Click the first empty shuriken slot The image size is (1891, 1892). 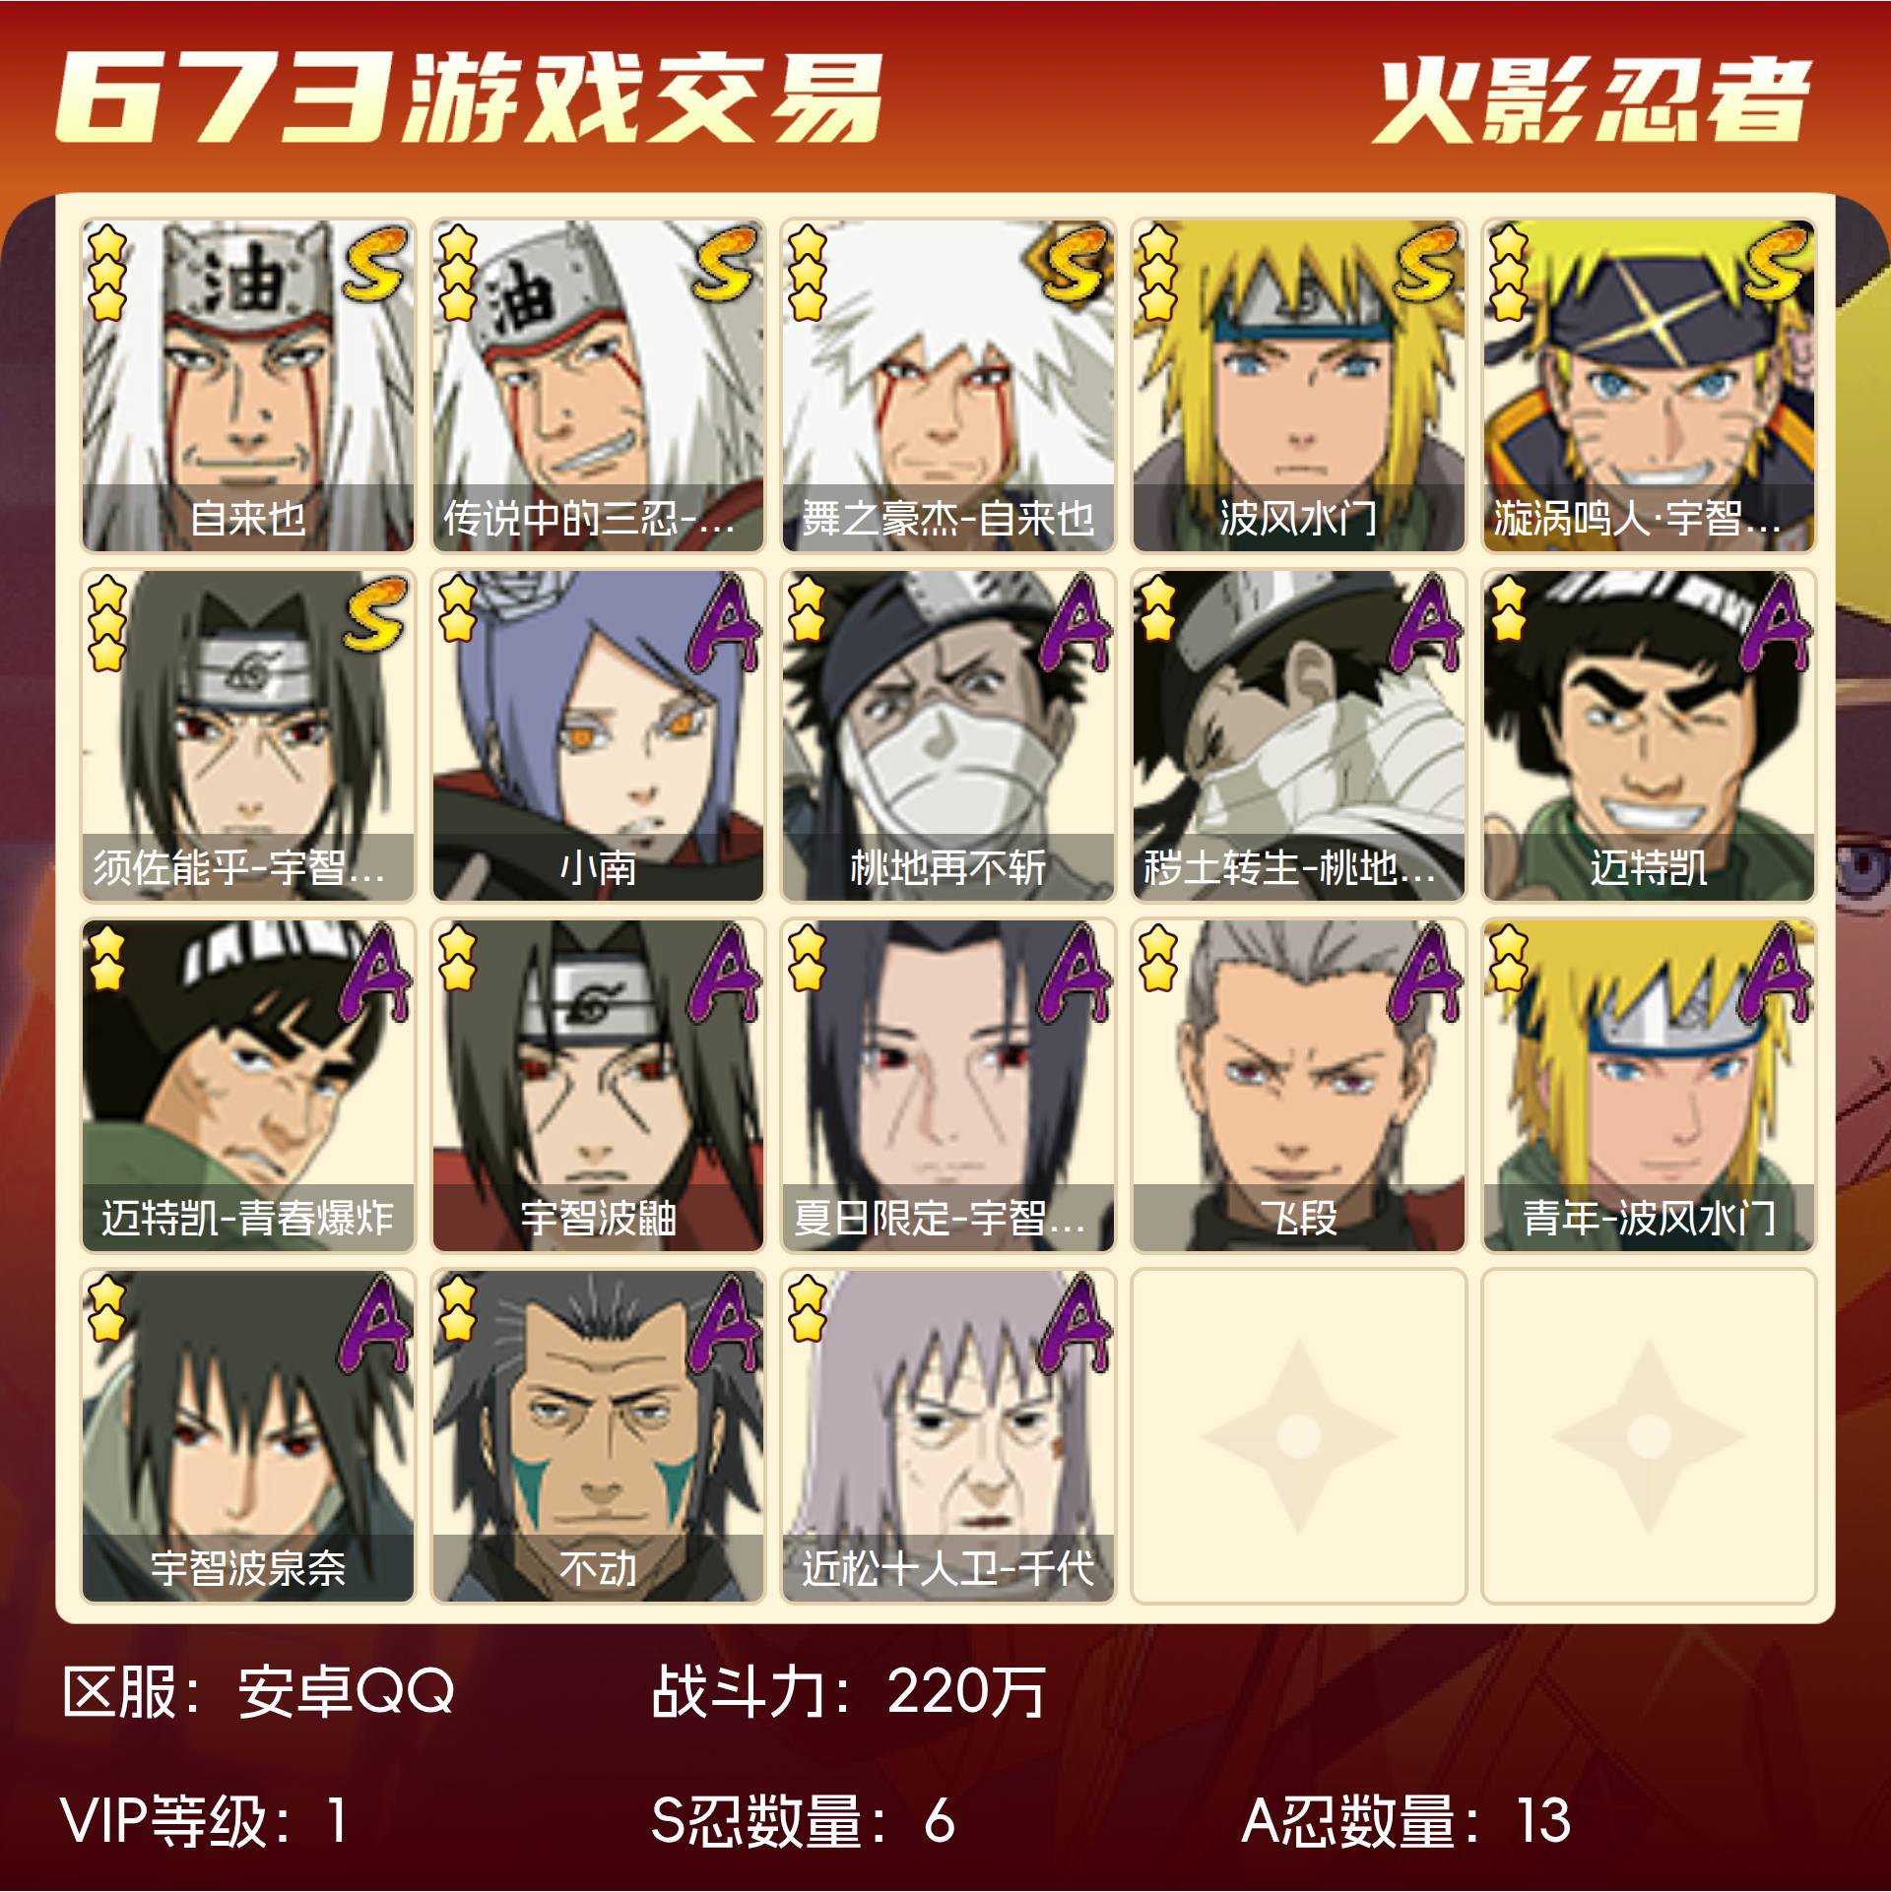(1299, 1436)
